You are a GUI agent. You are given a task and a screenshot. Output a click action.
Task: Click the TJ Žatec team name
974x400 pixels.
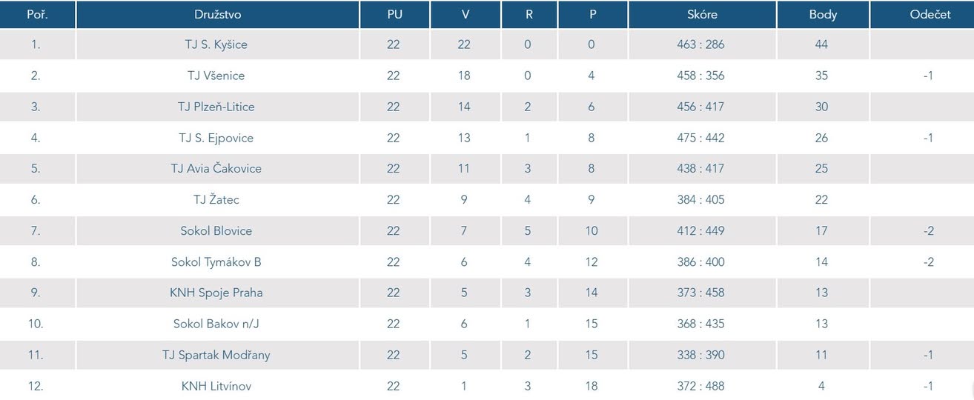click(216, 200)
